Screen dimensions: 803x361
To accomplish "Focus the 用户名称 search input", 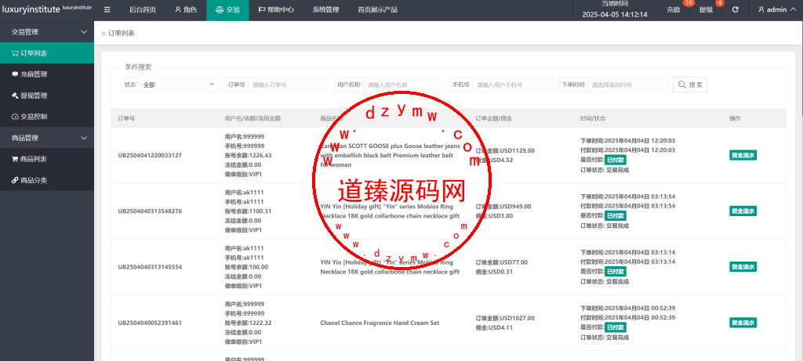I will 403,85.
